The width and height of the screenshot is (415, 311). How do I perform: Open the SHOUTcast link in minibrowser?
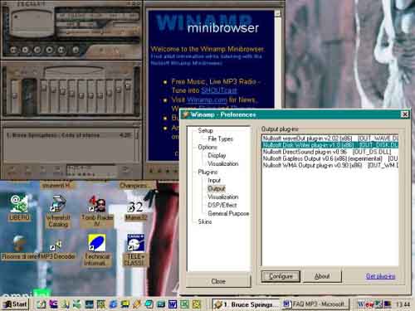point(219,90)
